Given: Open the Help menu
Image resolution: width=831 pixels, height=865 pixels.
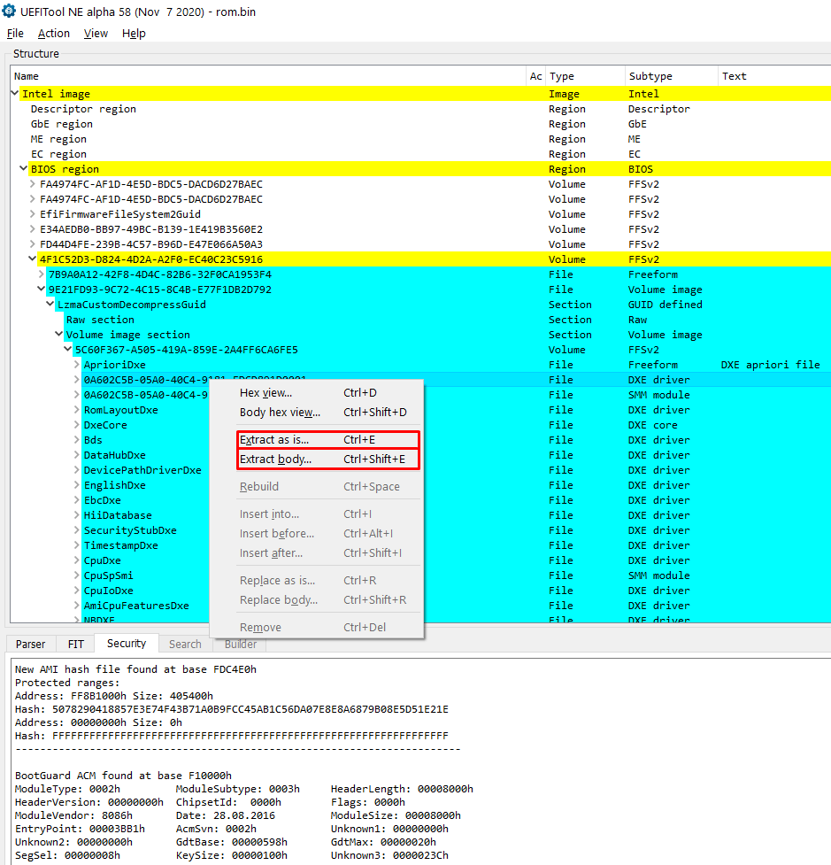Looking at the screenshot, I should (x=134, y=33).
